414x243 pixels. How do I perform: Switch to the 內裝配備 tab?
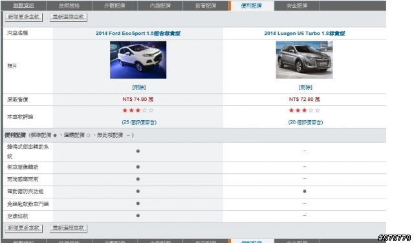coord(160,6)
